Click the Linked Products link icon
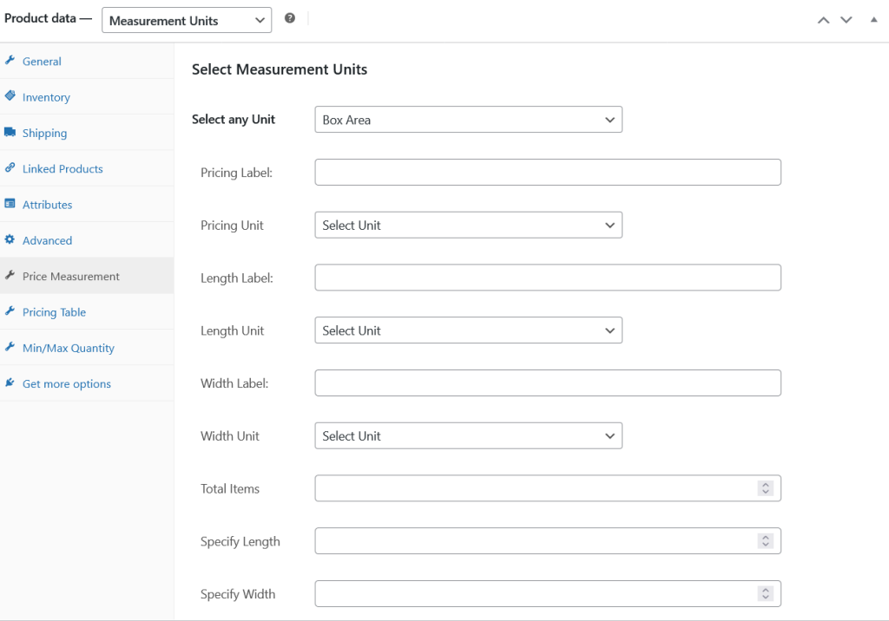 pos(10,168)
